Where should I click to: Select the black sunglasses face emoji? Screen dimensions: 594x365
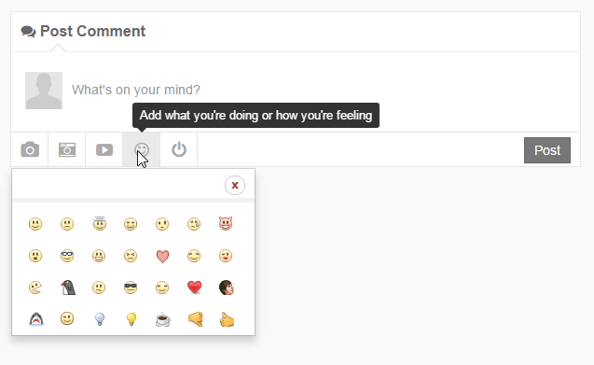[131, 288]
